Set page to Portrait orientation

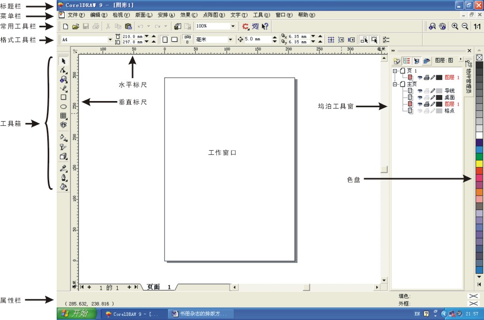[x=165, y=39]
